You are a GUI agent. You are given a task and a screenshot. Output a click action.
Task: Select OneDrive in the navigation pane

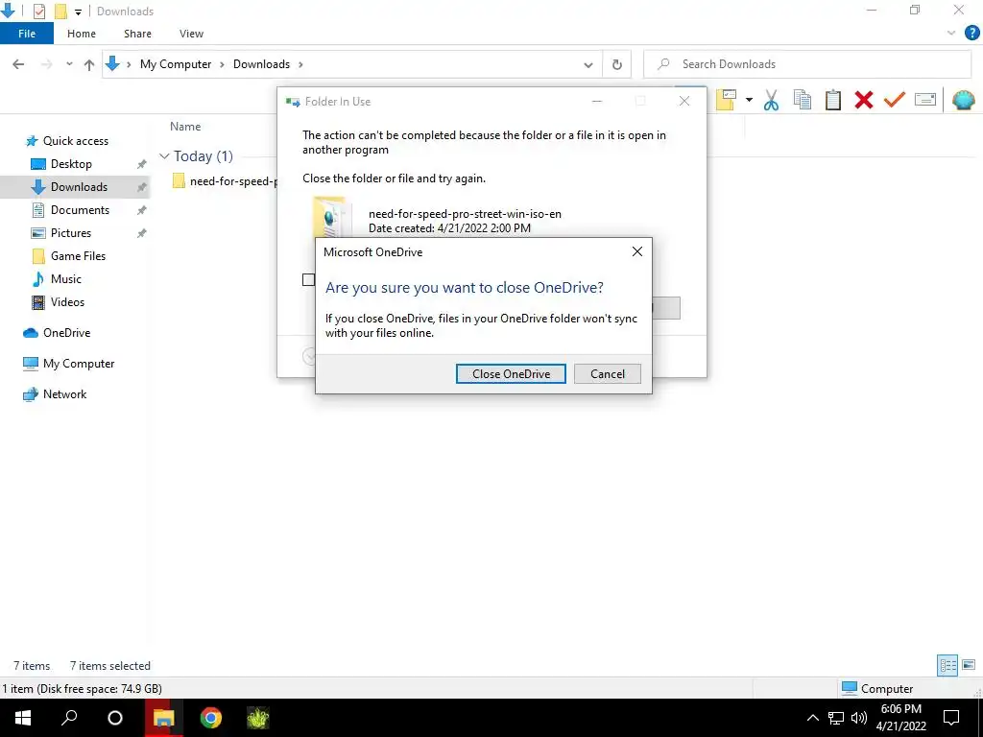click(x=66, y=333)
